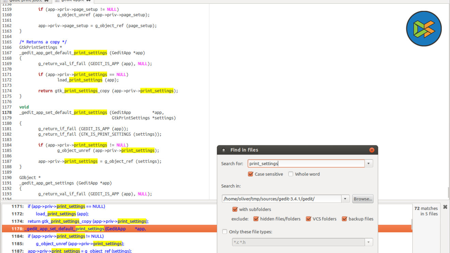The width and height of the screenshot is (450, 253).
Task: Uncheck exclude hidden files/folders
Action: coord(256,219)
